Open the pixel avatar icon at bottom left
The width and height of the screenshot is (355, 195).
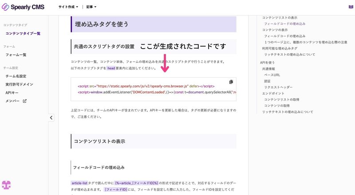6,185
